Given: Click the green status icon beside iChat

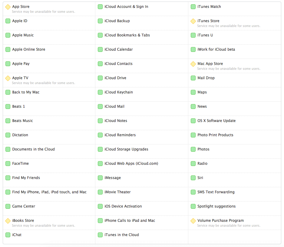Looking at the screenshot, I should [x=8, y=235].
